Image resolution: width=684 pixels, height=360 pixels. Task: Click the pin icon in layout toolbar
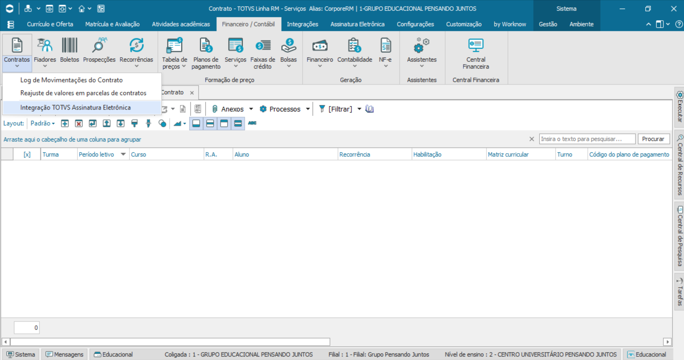click(148, 123)
